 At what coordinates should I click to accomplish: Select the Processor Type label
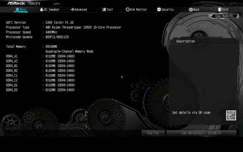pyautogui.click(x=18, y=27)
